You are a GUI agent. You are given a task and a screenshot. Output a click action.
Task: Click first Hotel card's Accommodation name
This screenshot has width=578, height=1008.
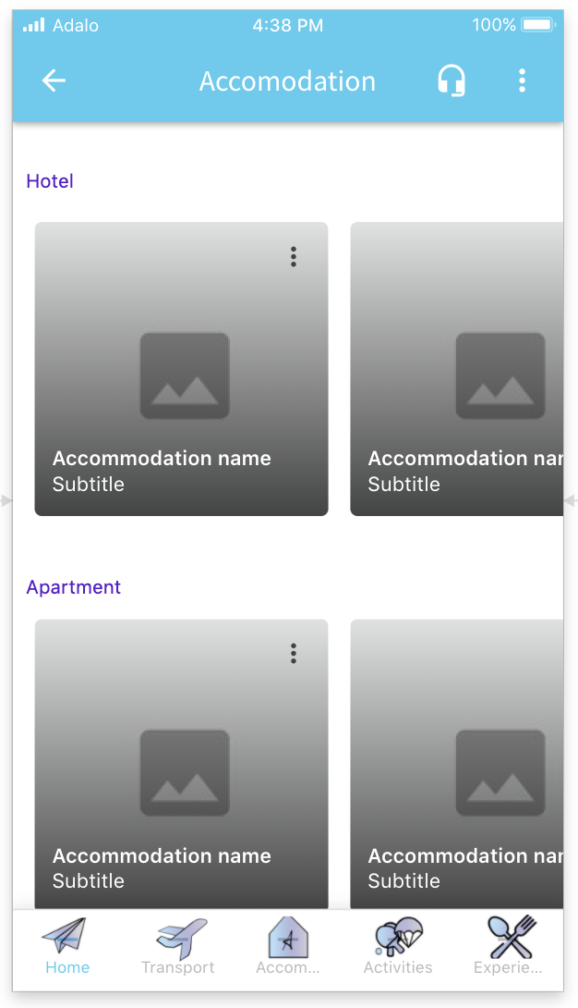click(162, 458)
